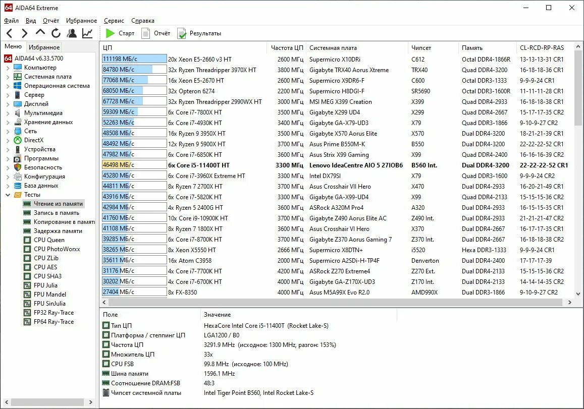
Task: Sort by the ЦП column header
Action: pos(183,47)
